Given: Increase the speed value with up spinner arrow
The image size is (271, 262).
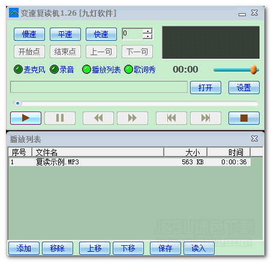Looking at the screenshot, I should tap(147, 31).
